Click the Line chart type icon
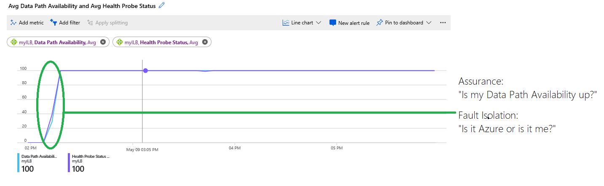 pos(286,23)
